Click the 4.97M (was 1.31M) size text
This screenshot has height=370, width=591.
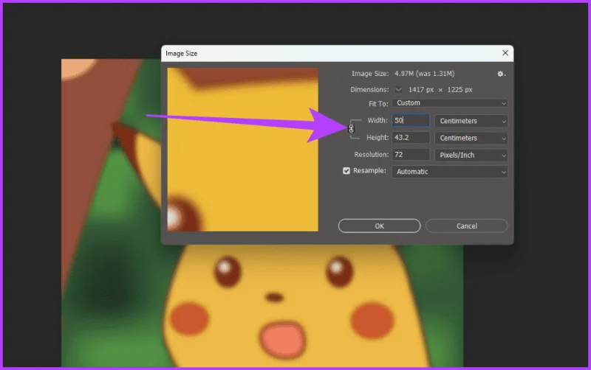[424, 74]
